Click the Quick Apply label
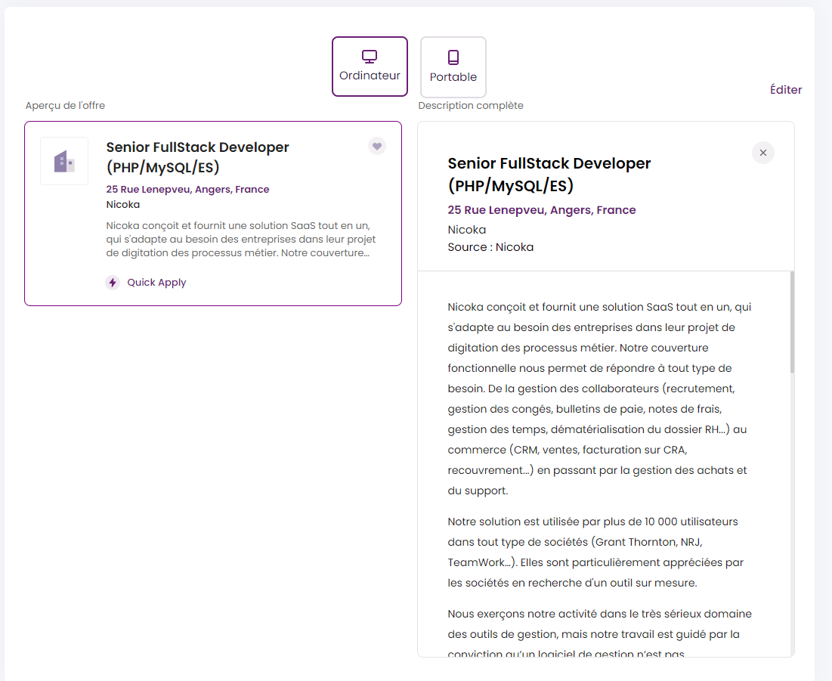832x681 pixels. point(156,283)
